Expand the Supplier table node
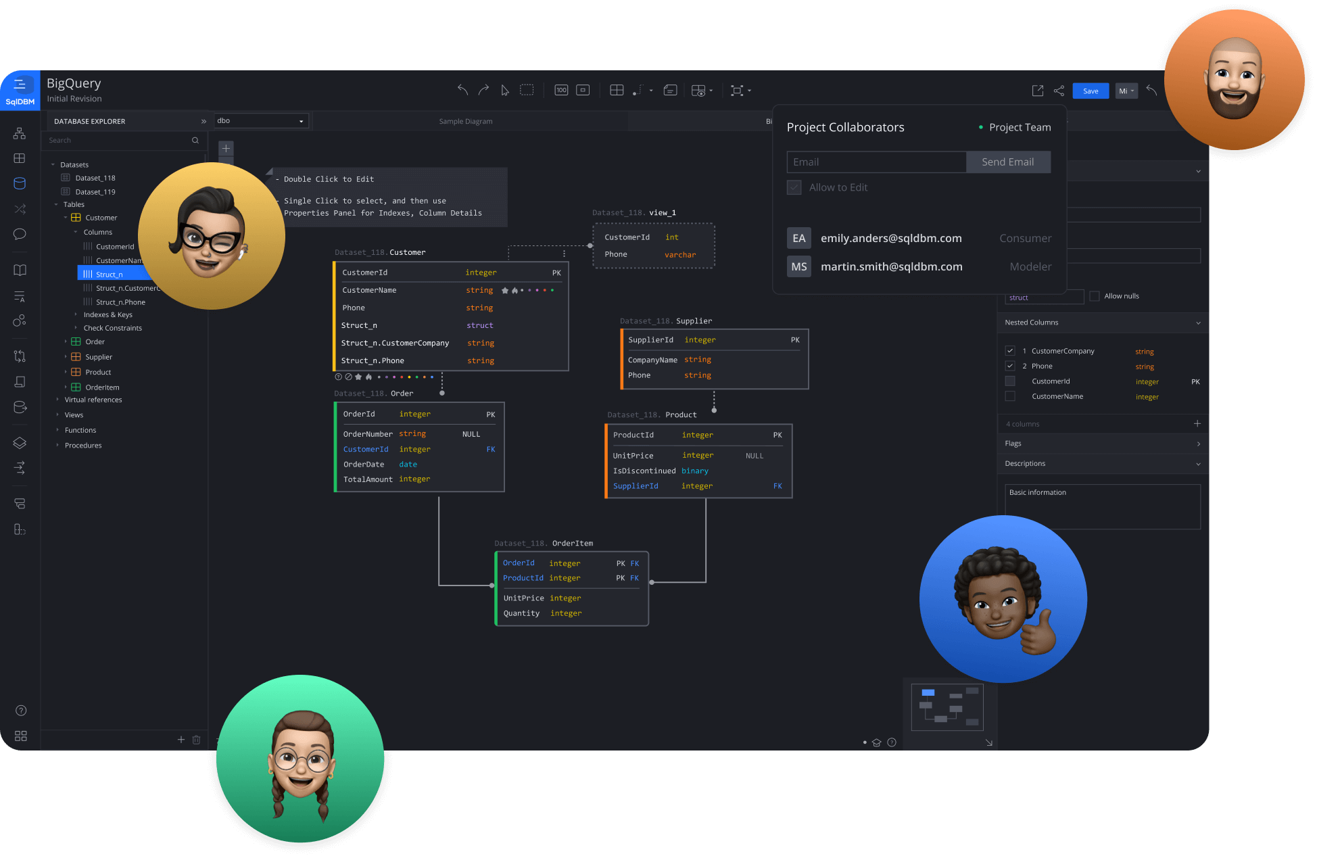 coord(66,357)
